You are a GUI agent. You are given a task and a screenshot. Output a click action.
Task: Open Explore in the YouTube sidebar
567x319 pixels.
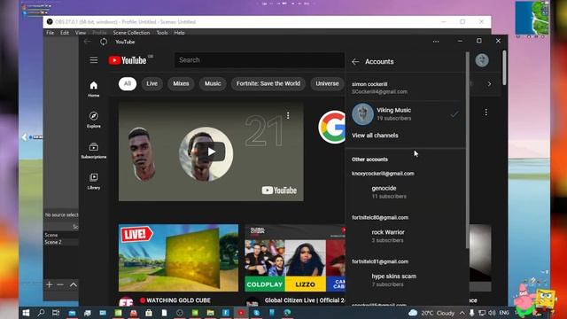tap(94, 120)
